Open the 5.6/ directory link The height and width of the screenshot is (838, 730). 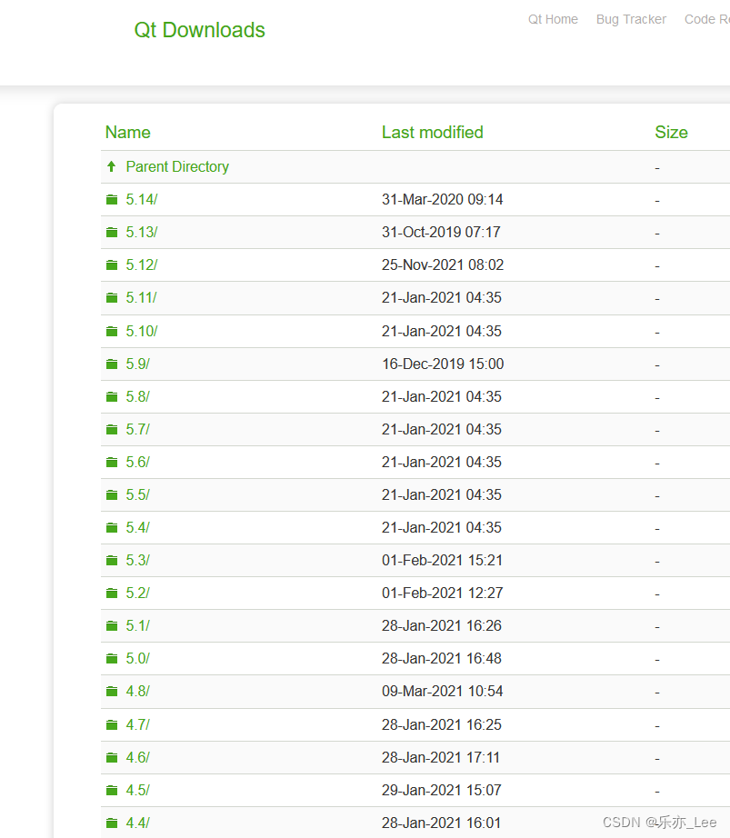pos(138,462)
